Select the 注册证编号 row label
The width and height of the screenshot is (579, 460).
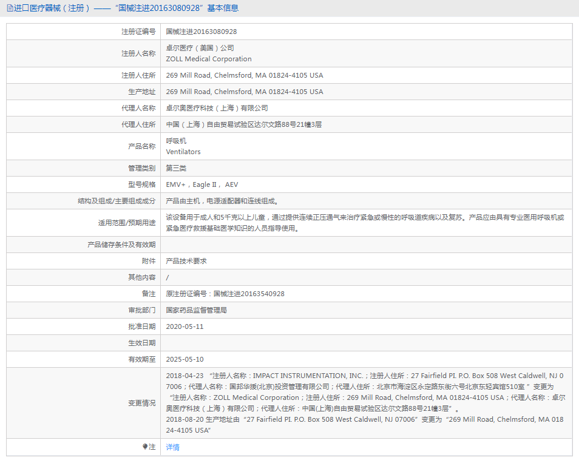tap(135, 31)
